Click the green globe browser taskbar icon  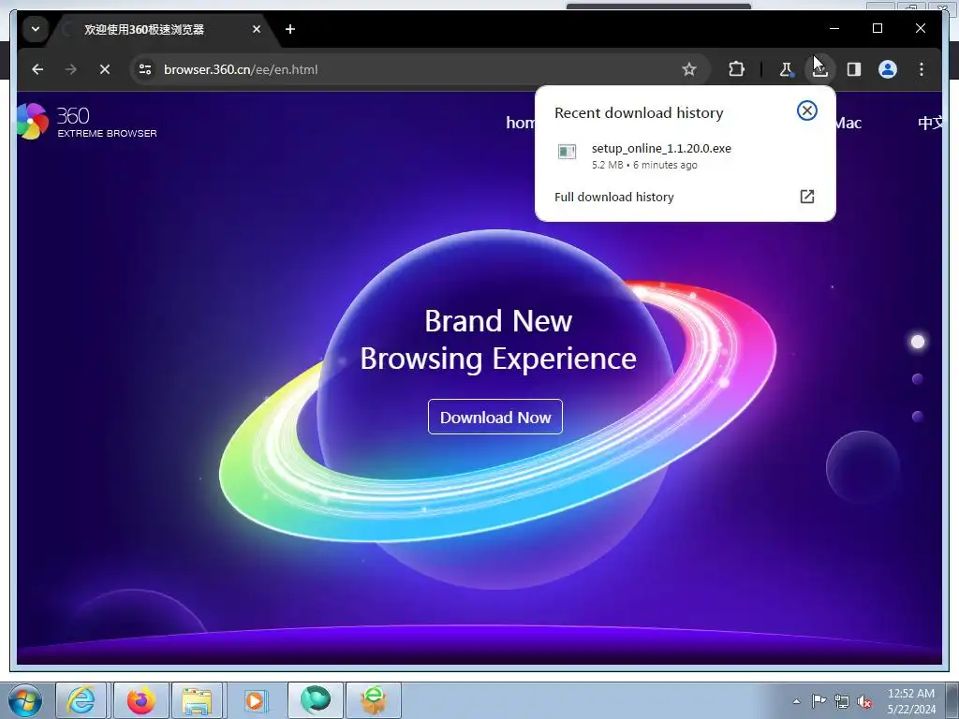click(316, 700)
